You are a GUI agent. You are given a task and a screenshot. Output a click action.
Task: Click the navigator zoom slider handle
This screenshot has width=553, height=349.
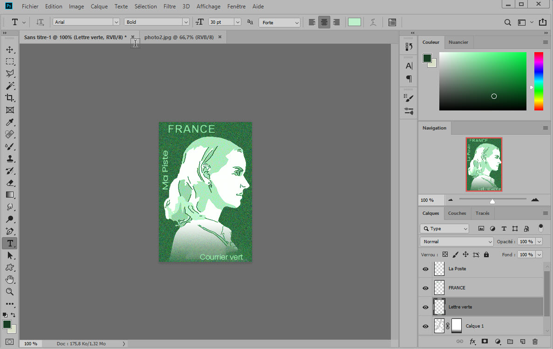coord(492,201)
